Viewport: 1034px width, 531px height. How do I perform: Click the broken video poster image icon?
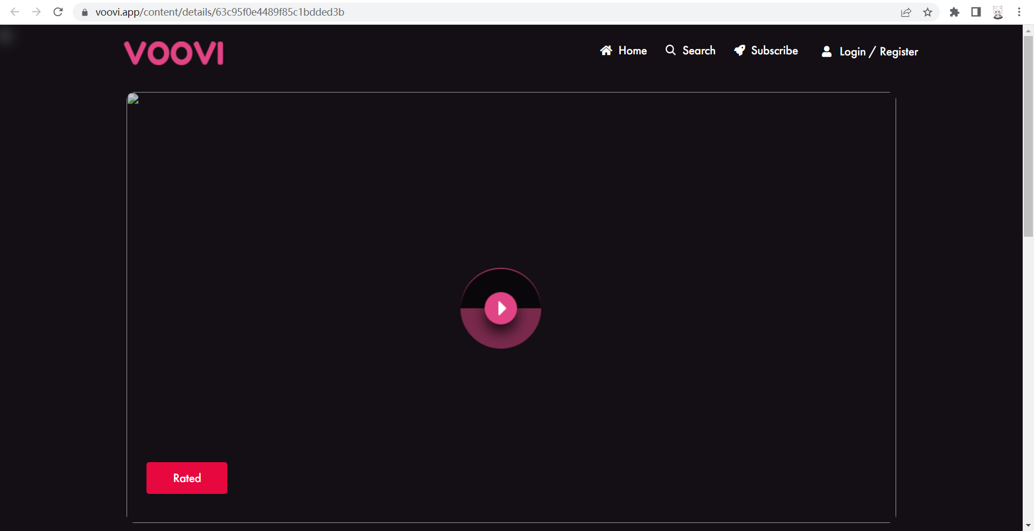coord(133,98)
